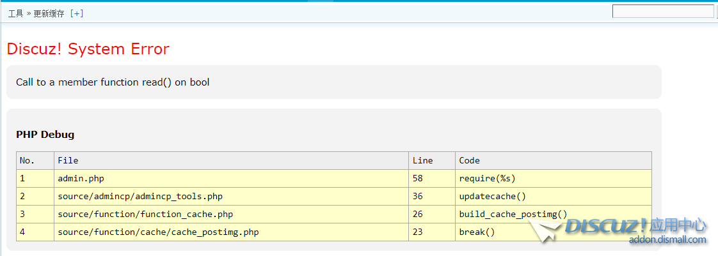Click the Line column header
Screen dimensions: 718x256
pos(432,160)
